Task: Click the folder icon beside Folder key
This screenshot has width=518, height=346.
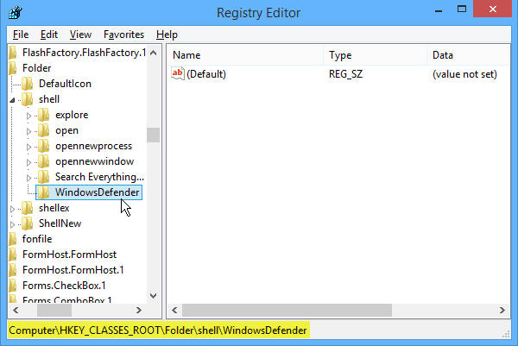Action: pos(13,68)
